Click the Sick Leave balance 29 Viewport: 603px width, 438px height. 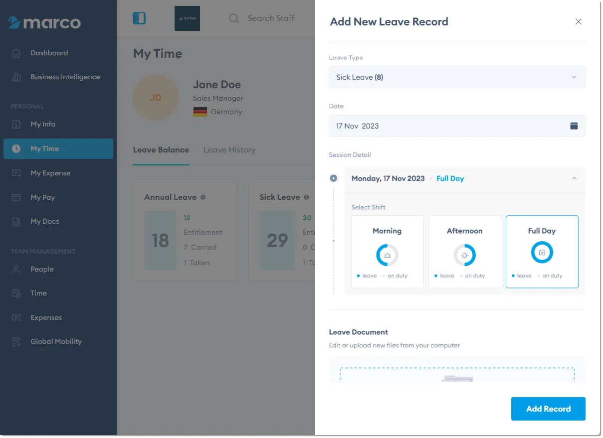click(277, 241)
